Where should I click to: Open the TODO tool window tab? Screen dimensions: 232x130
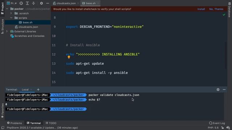51,123
